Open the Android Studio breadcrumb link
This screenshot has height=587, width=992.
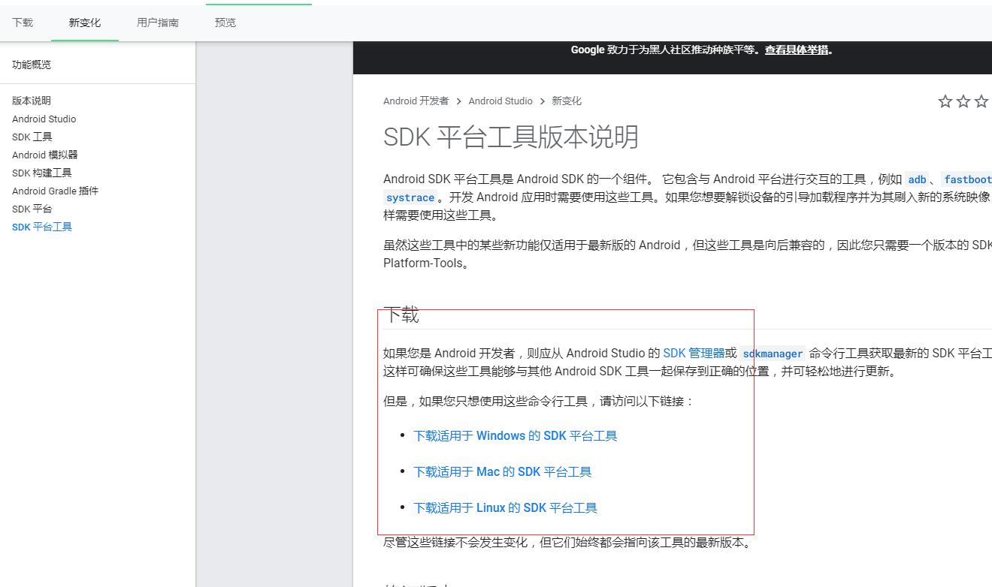[501, 101]
